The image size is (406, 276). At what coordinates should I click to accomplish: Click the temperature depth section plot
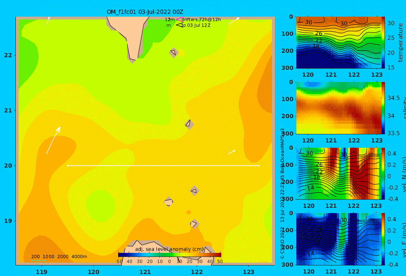click(339, 43)
